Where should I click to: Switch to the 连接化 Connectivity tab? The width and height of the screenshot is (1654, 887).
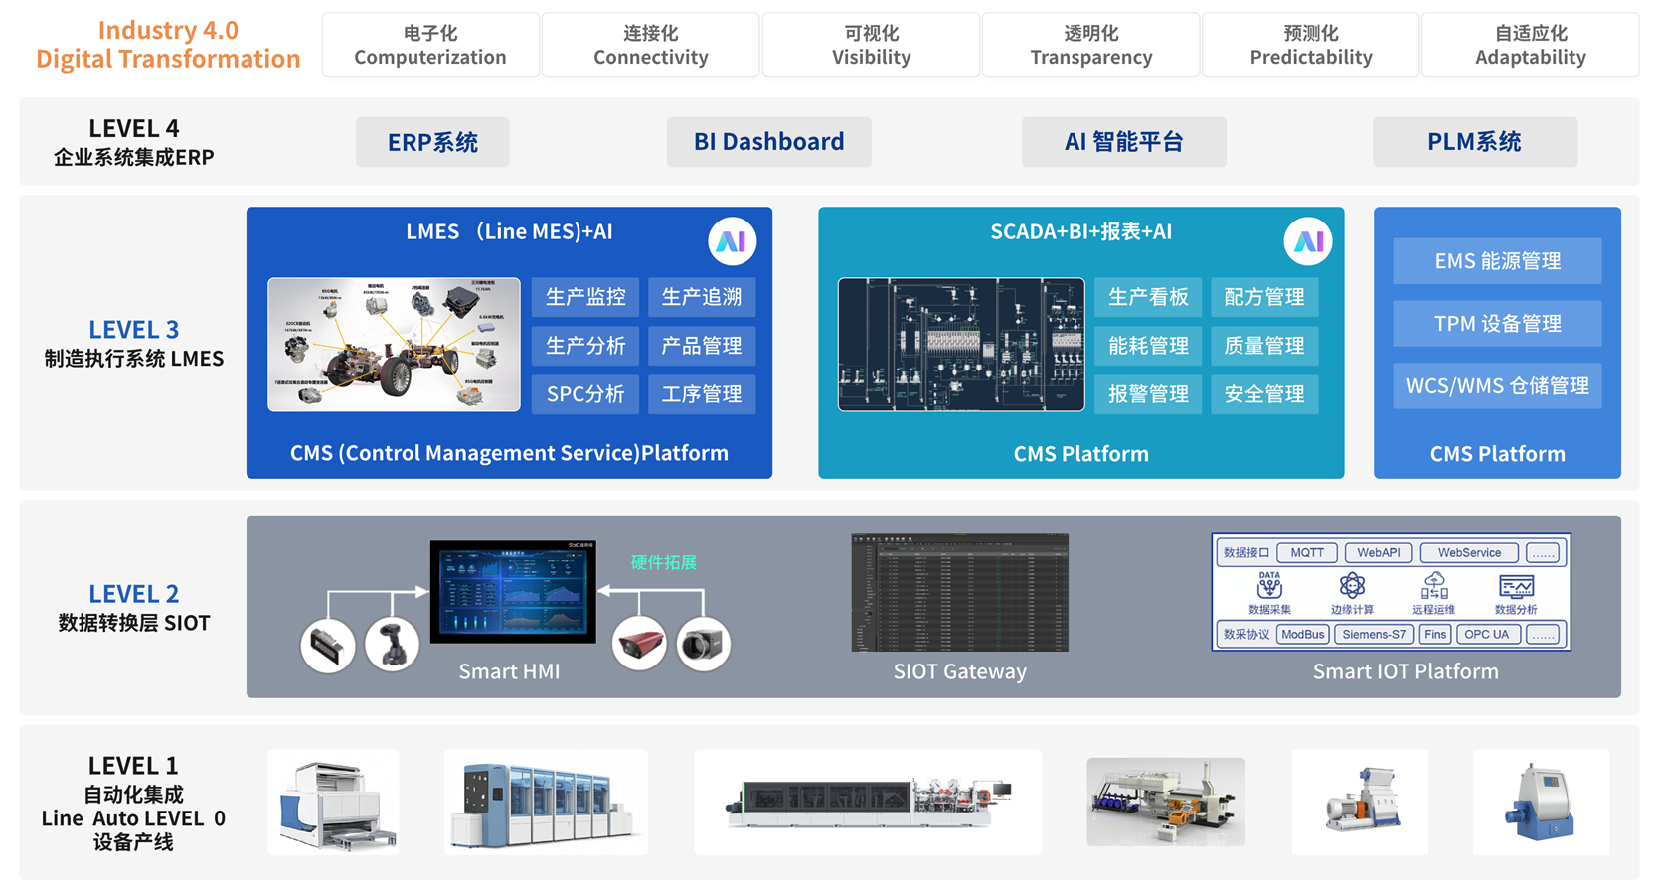tap(651, 46)
